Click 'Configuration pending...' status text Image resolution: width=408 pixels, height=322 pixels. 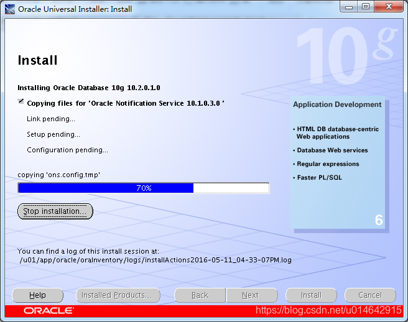point(67,150)
